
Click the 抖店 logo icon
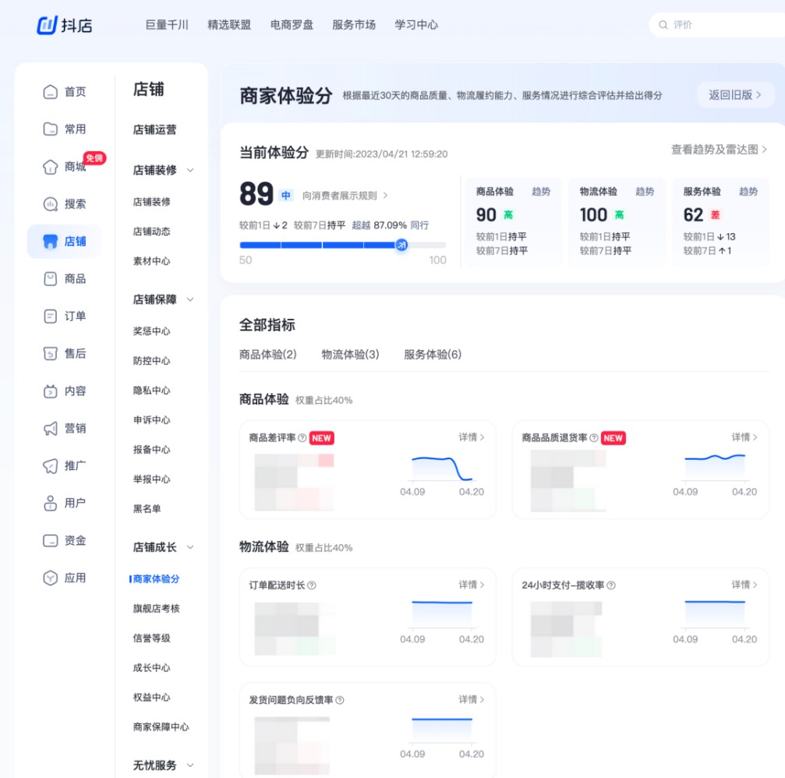coord(47,25)
